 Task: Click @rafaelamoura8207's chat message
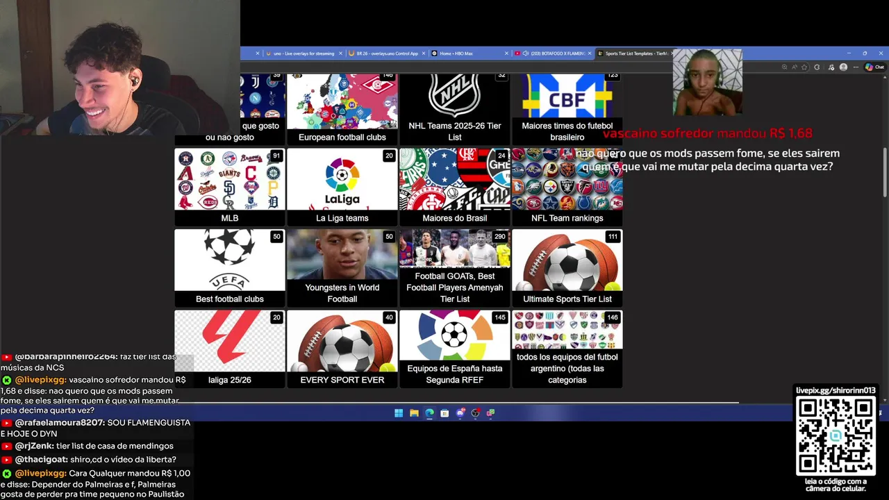click(x=96, y=428)
